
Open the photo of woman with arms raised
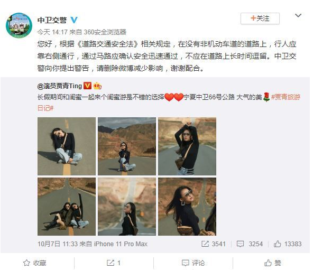pos(187,146)
